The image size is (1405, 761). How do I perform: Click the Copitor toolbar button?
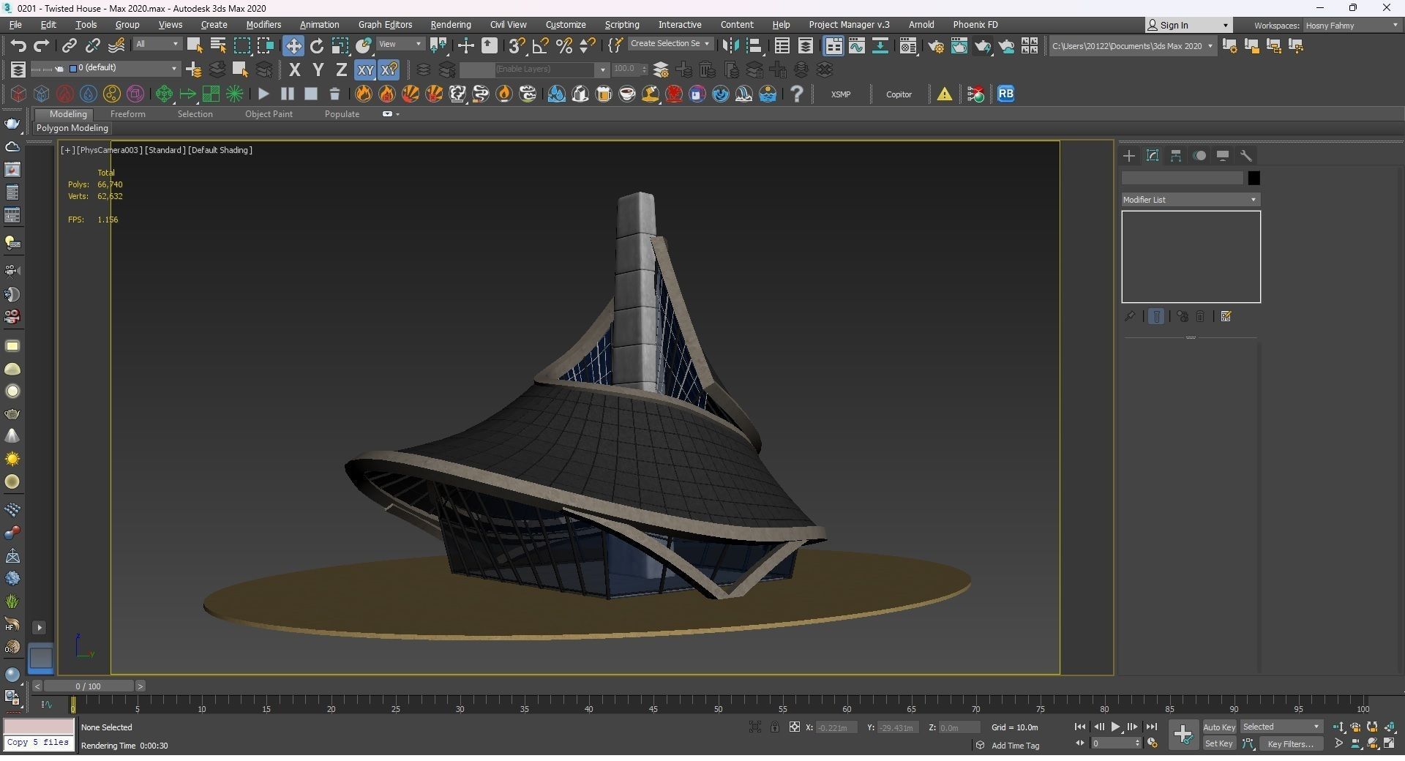(899, 94)
